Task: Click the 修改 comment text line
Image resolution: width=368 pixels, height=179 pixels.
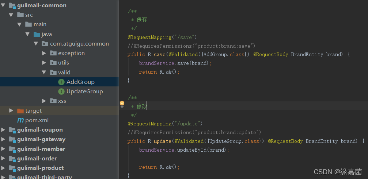Action: [x=139, y=106]
